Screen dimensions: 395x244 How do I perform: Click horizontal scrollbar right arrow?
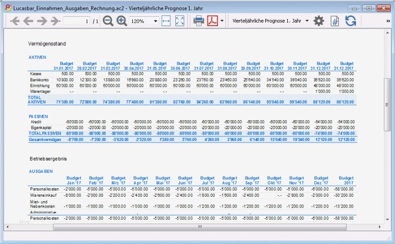pos(380,227)
